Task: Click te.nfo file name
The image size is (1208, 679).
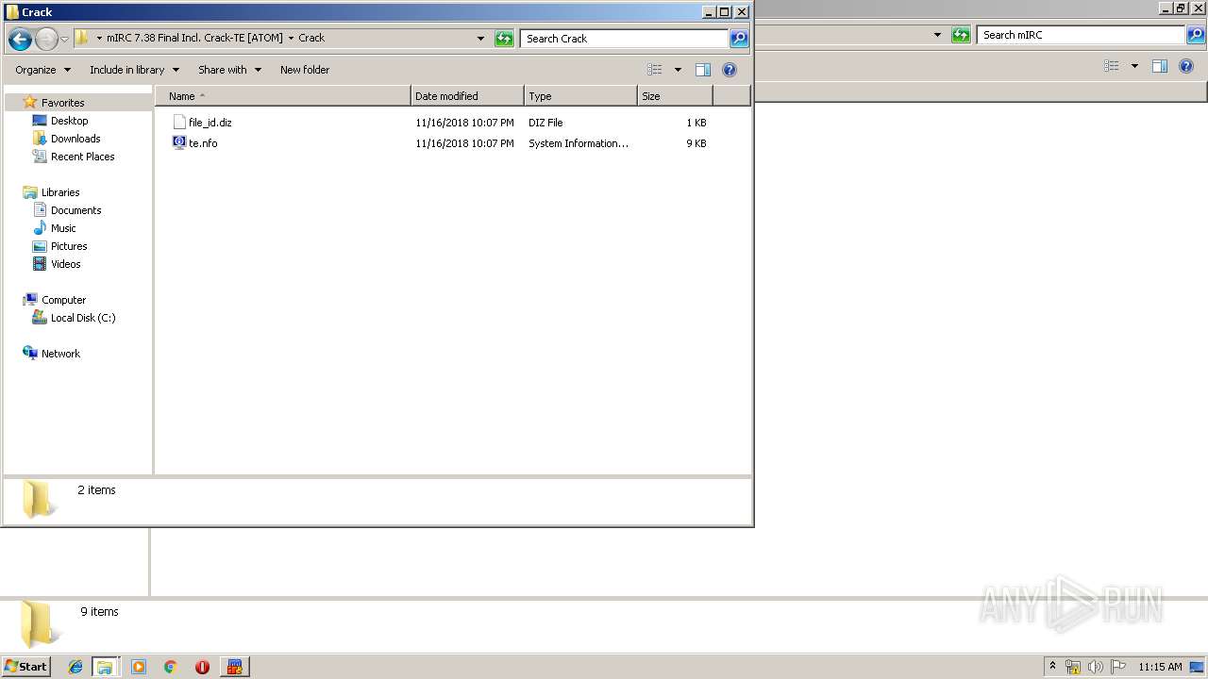Action: 203,143
